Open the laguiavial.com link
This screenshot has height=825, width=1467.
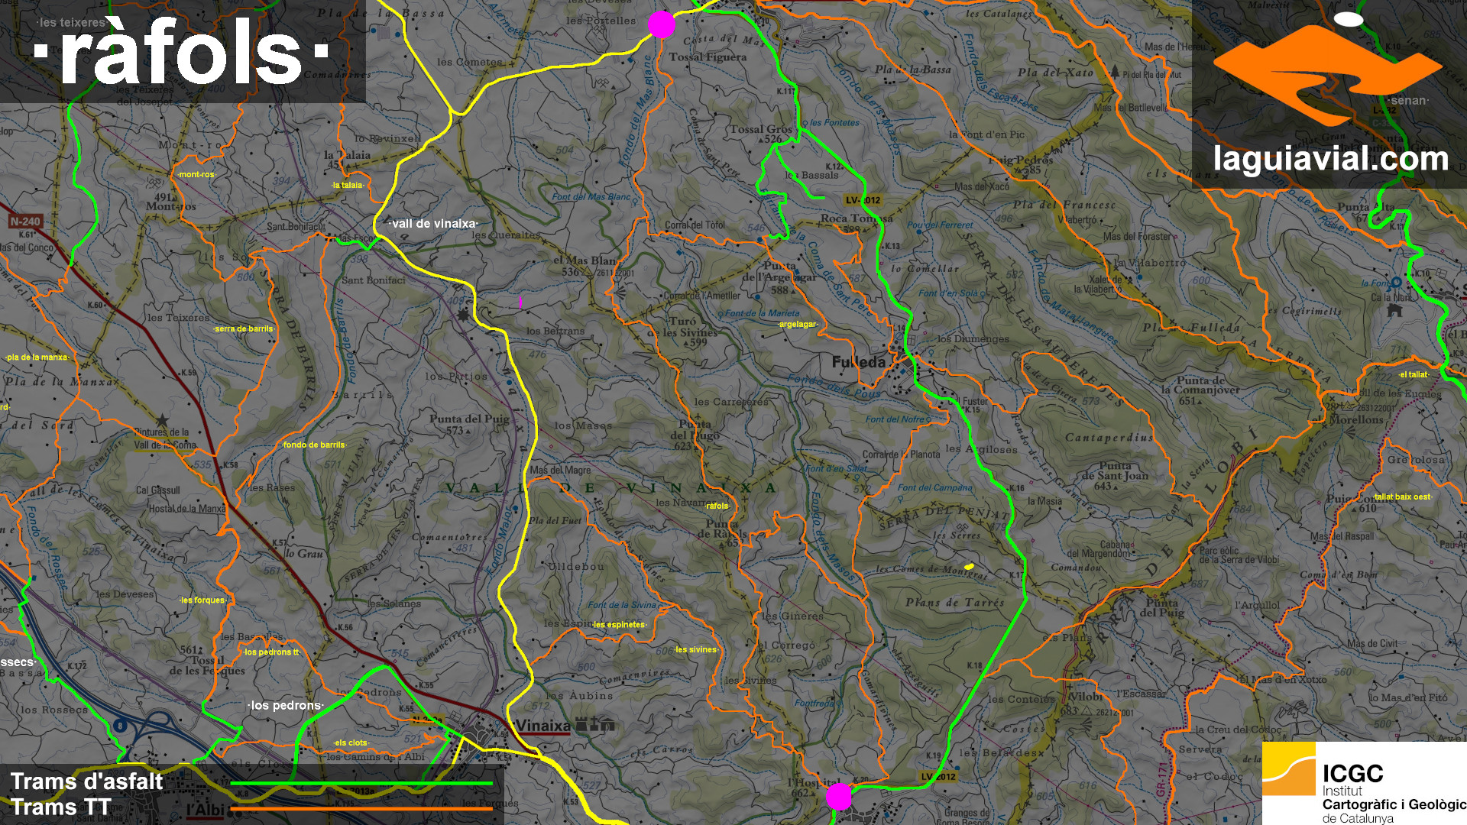pyautogui.click(x=1330, y=159)
